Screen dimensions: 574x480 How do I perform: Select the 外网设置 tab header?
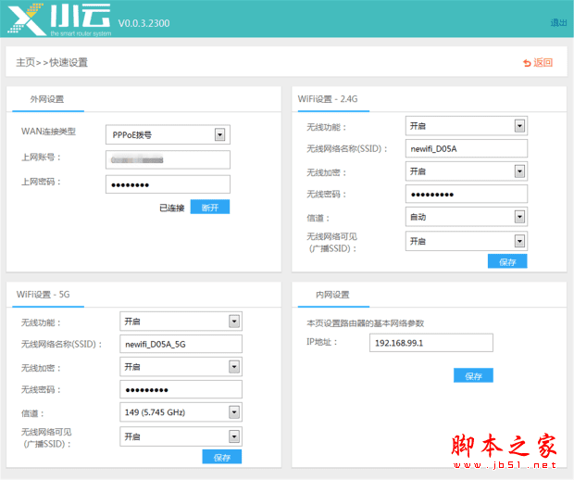47,99
